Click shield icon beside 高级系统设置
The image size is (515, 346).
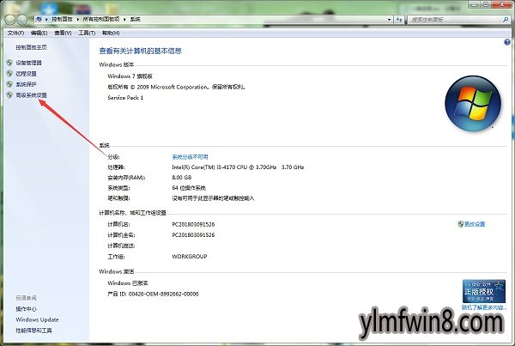click(9, 95)
